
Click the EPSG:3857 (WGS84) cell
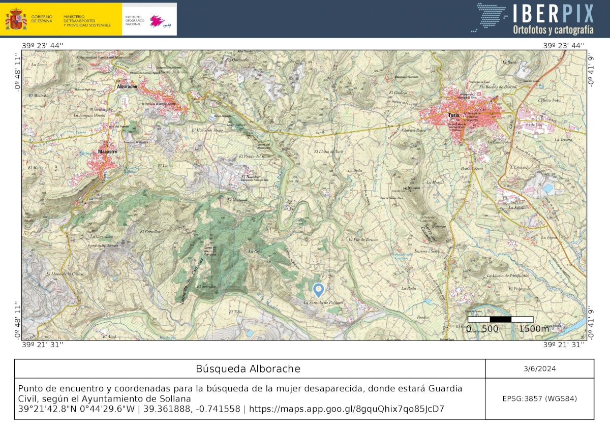click(539, 398)
